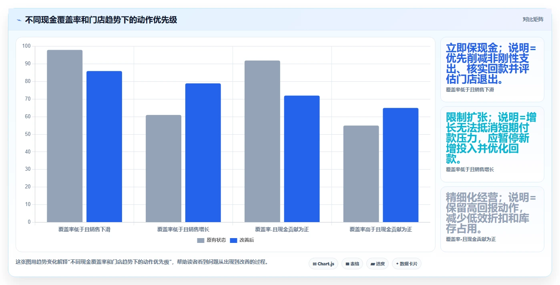The image size is (560, 285).
Task: Click the lightning icon beside the title
Action: [x=19, y=20]
